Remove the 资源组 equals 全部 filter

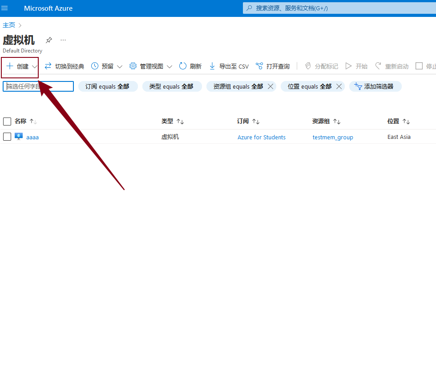pos(270,86)
